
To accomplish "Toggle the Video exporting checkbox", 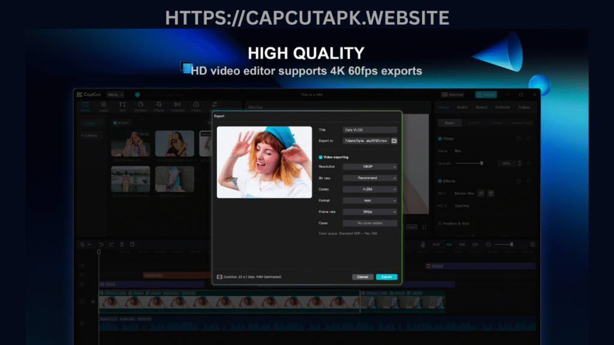I will pos(320,158).
